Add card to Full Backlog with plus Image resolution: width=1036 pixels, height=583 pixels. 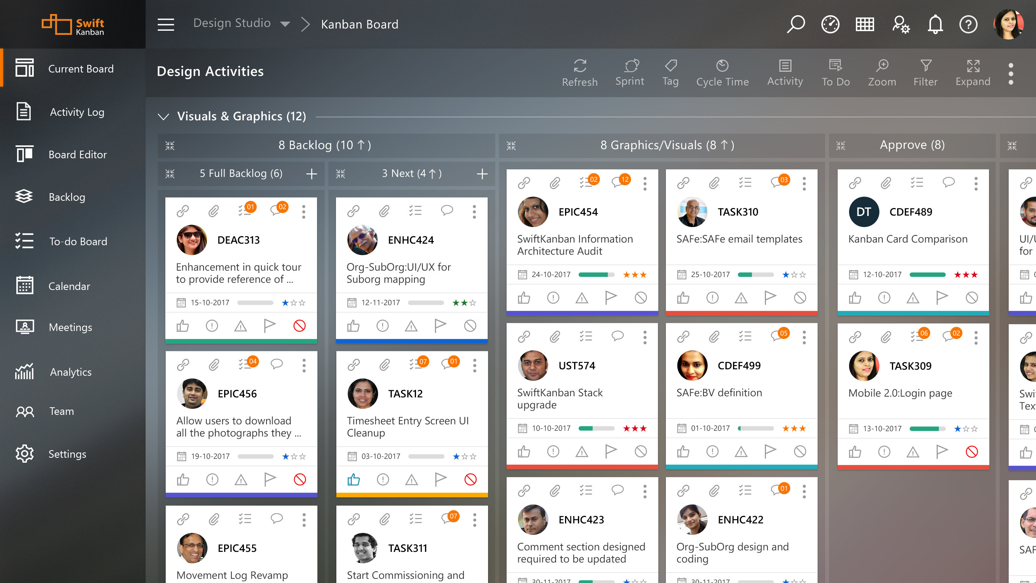tap(311, 174)
